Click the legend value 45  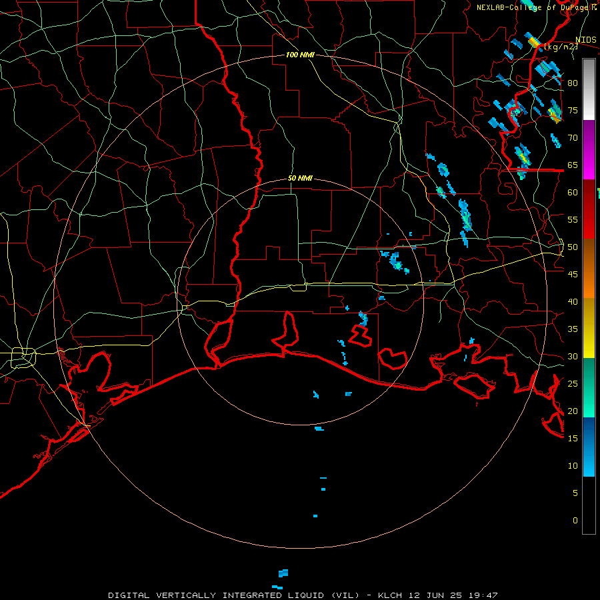pos(573,275)
